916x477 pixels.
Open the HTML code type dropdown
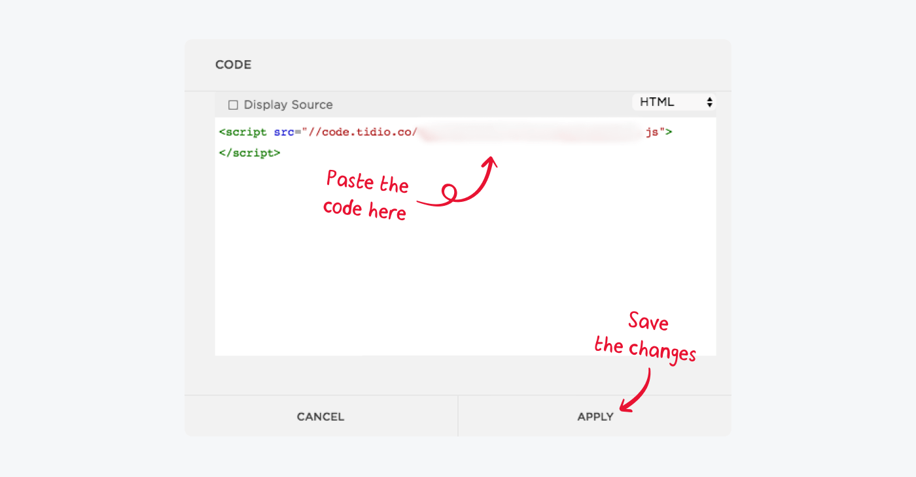673,103
